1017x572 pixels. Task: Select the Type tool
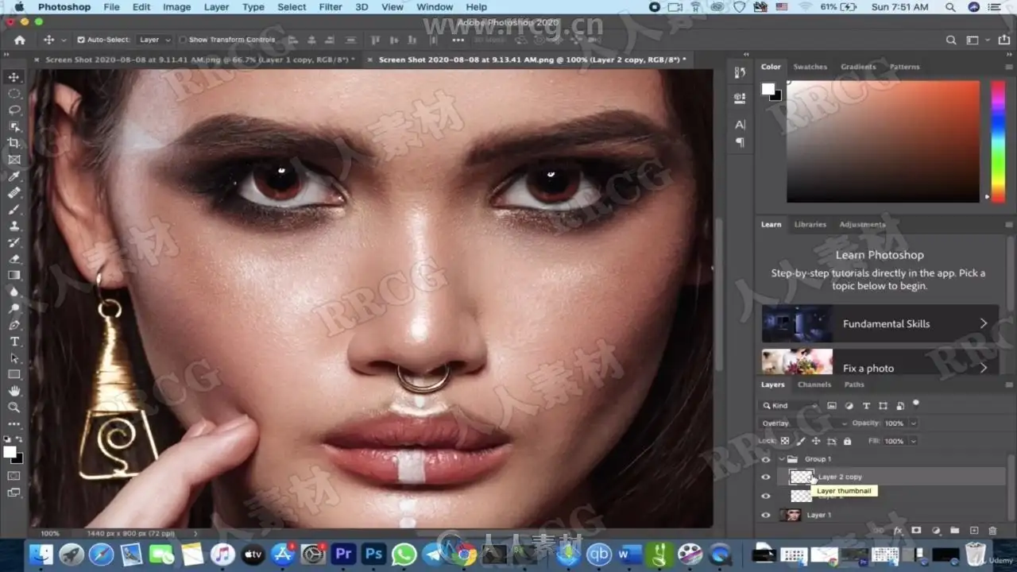pos(14,342)
